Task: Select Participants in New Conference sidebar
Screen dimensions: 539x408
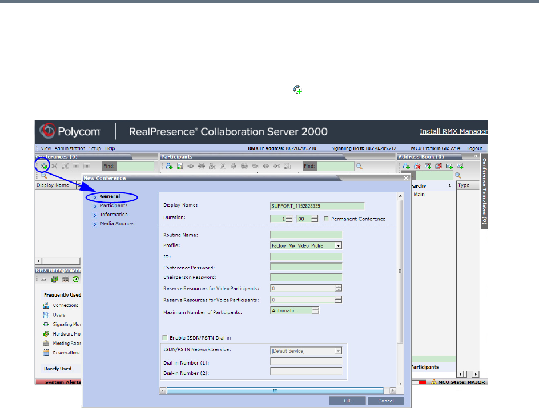Action: [x=114, y=205]
